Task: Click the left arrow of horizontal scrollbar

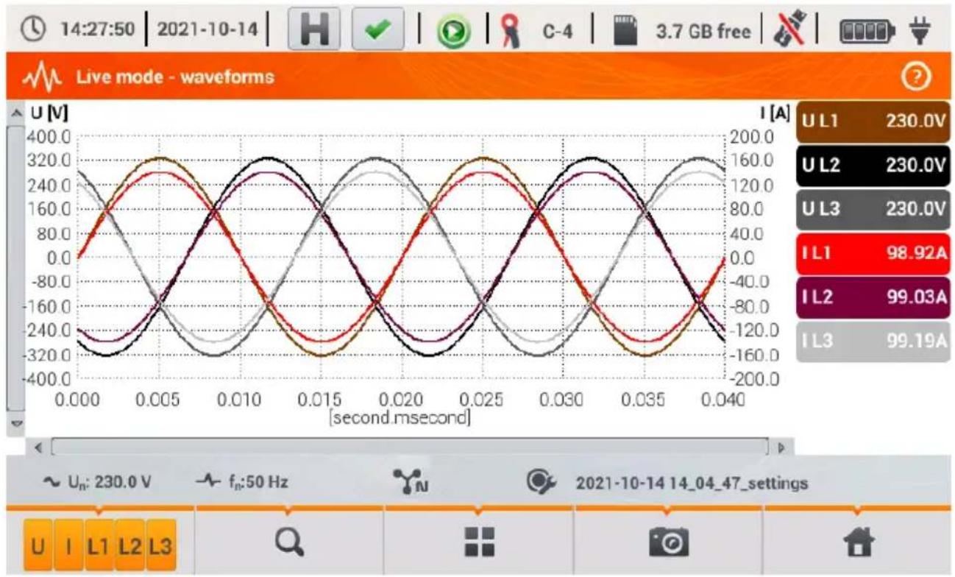Action: pyautogui.click(x=40, y=446)
